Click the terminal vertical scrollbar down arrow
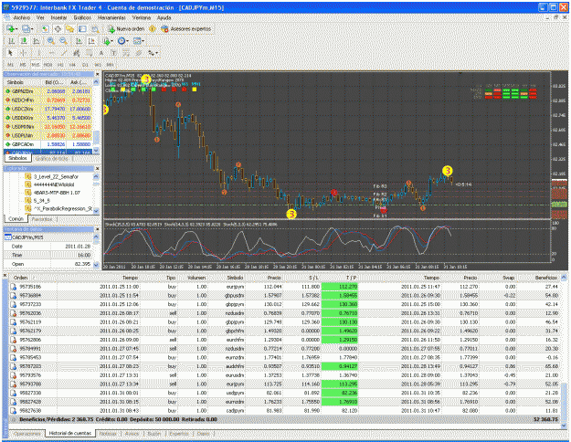 564,425
